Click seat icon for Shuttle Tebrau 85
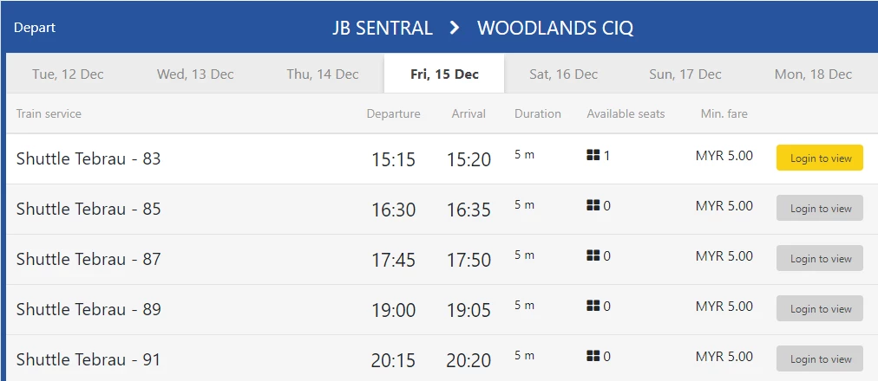Viewport: 878px width, 381px height. tap(593, 205)
